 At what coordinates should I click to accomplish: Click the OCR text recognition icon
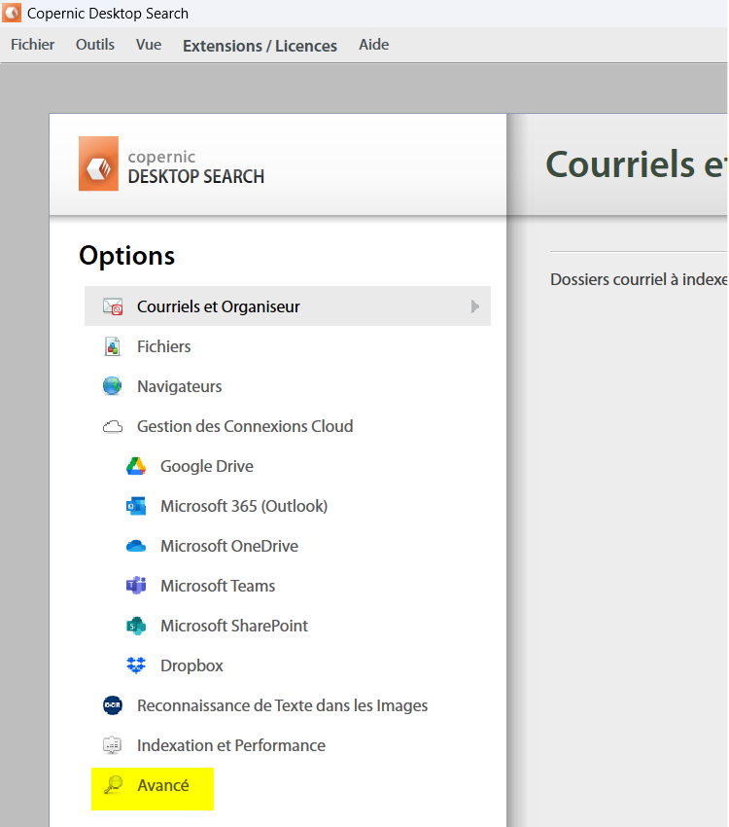[x=113, y=705]
